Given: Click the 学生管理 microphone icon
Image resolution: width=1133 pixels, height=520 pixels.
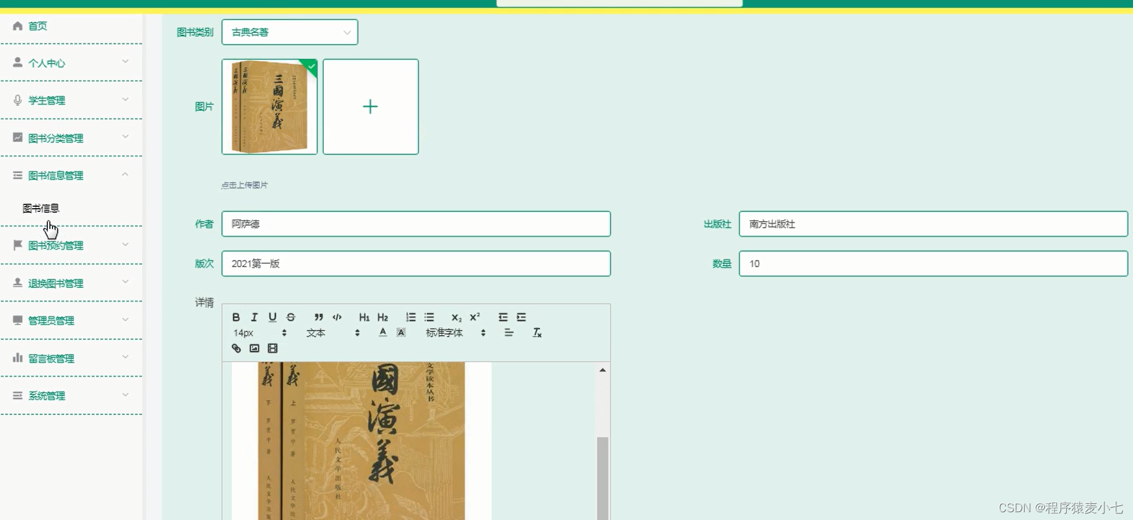Looking at the screenshot, I should coord(18,100).
